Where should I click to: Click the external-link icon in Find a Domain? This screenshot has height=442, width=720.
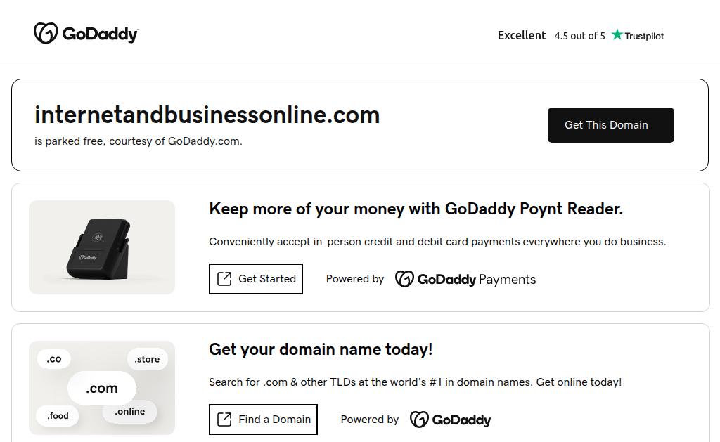pyautogui.click(x=224, y=420)
